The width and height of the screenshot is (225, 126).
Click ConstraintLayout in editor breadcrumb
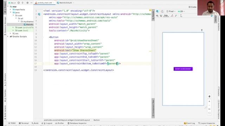coord(67,120)
